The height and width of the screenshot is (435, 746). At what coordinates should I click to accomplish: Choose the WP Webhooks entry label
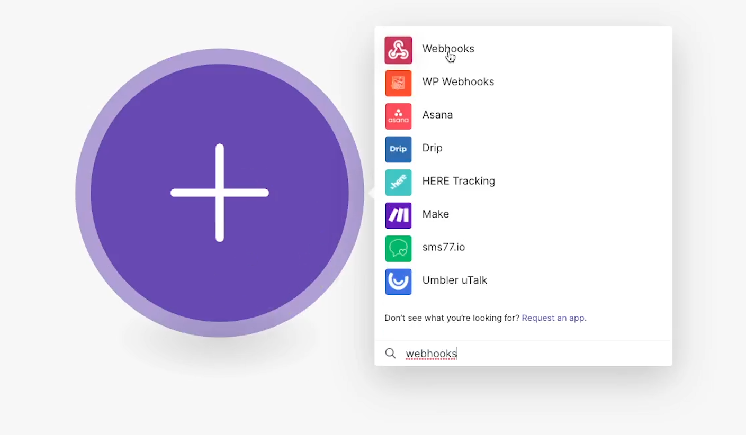(x=458, y=81)
